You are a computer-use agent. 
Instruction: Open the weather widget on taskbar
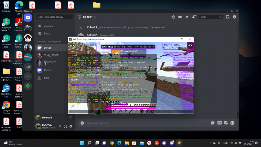[13, 143]
